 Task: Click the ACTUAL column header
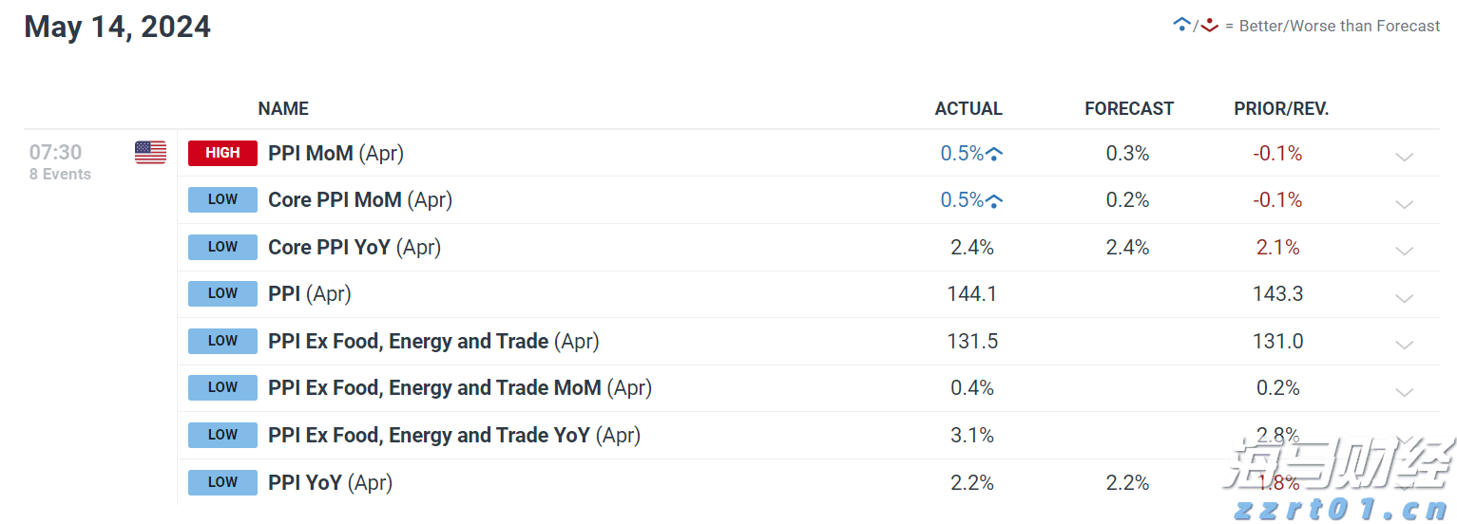968,109
